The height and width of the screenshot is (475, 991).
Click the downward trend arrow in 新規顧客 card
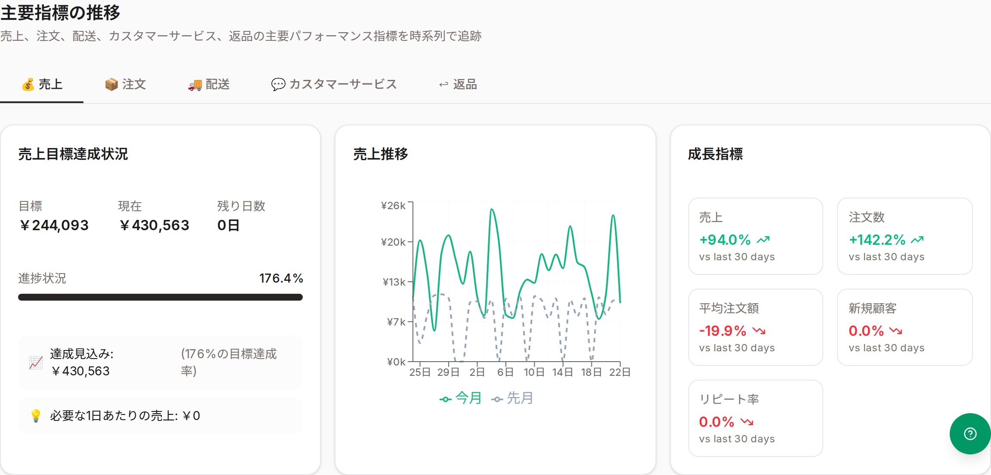point(896,331)
